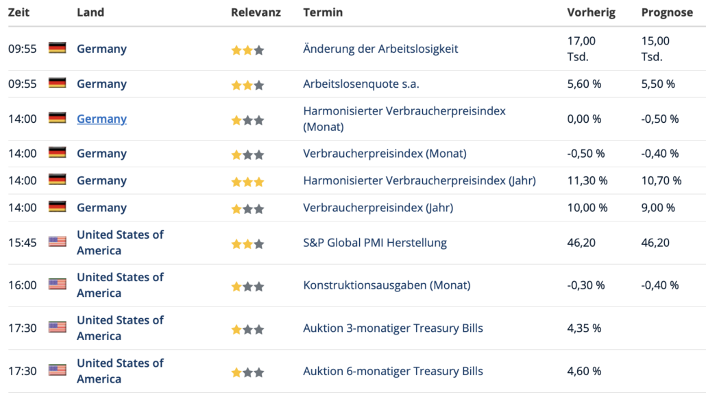706x397 pixels.
Task: Click German flag in first 09:55 row
Action: point(57,48)
